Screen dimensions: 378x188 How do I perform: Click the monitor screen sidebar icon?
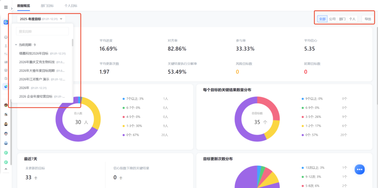[6, 70]
